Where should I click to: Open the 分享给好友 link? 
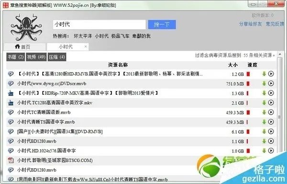[x=250, y=24]
